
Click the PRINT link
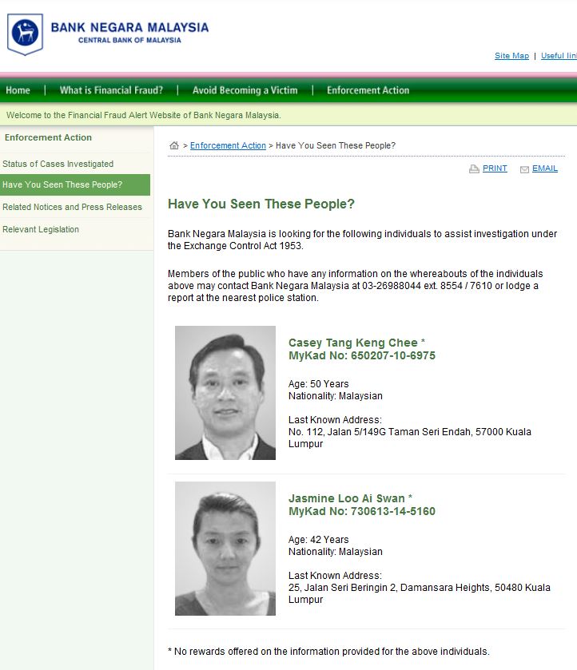(x=495, y=168)
